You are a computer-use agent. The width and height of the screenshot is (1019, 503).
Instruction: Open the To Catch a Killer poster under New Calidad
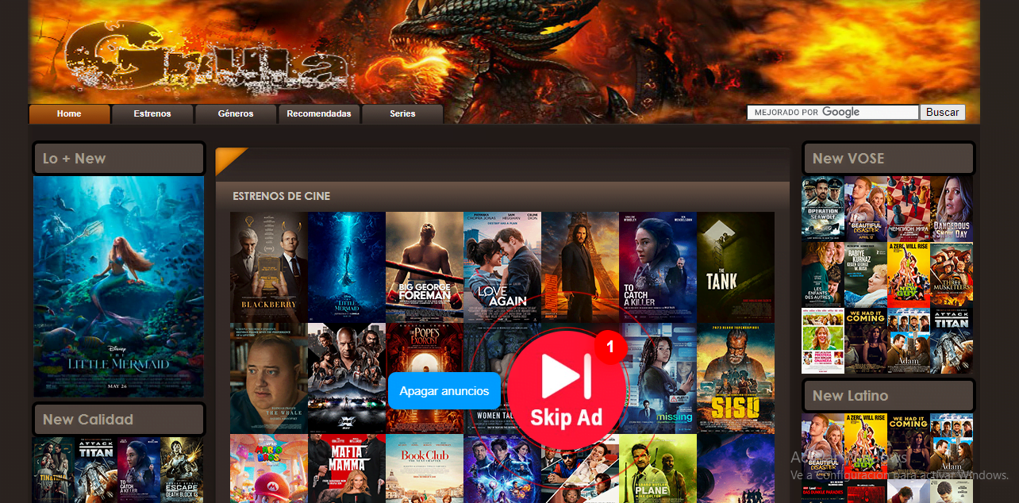click(139, 470)
